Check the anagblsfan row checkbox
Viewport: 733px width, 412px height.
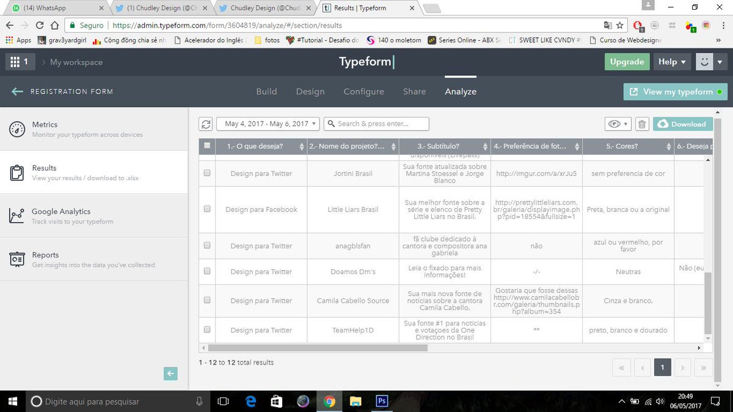[207, 245]
